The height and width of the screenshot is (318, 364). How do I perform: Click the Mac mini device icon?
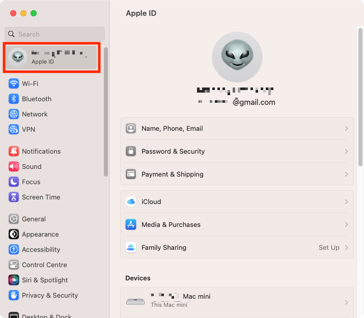[x=135, y=302]
